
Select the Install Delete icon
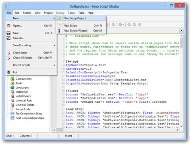coord(12,96)
